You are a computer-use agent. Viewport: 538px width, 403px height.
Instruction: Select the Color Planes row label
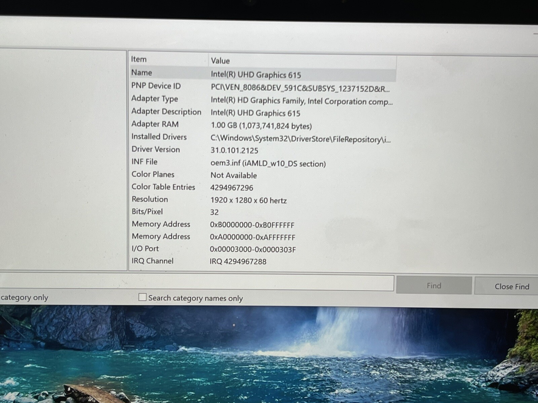(153, 174)
